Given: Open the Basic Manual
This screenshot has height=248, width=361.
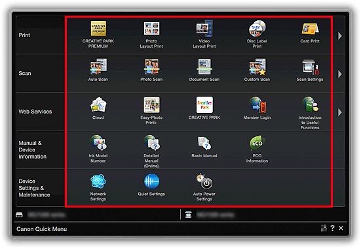Looking at the screenshot, I should (204, 147).
